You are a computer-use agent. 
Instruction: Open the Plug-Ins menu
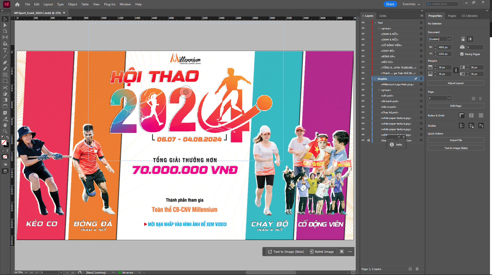(110, 4)
